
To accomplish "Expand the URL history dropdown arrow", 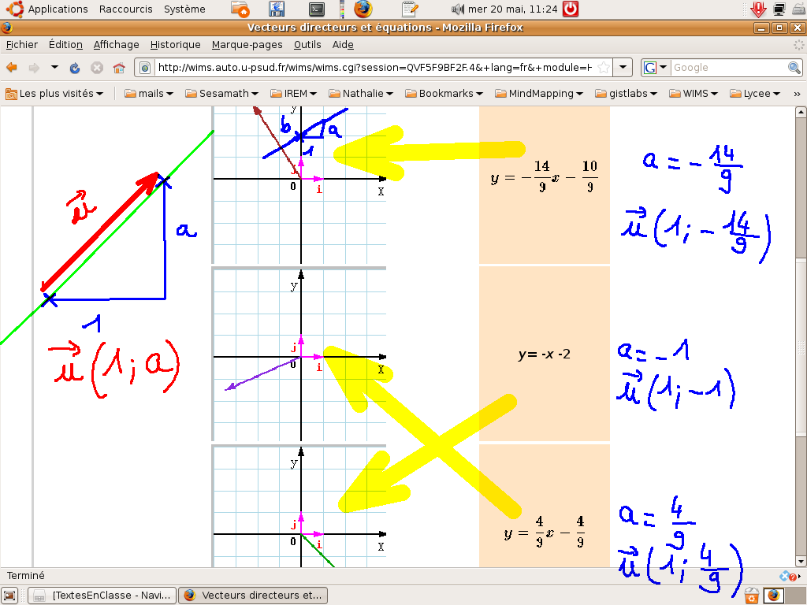I will [x=623, y=67].
